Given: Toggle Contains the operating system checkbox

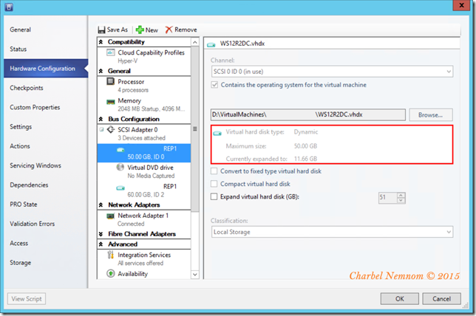Looking at the screenshot, I should tap(214, 85).
